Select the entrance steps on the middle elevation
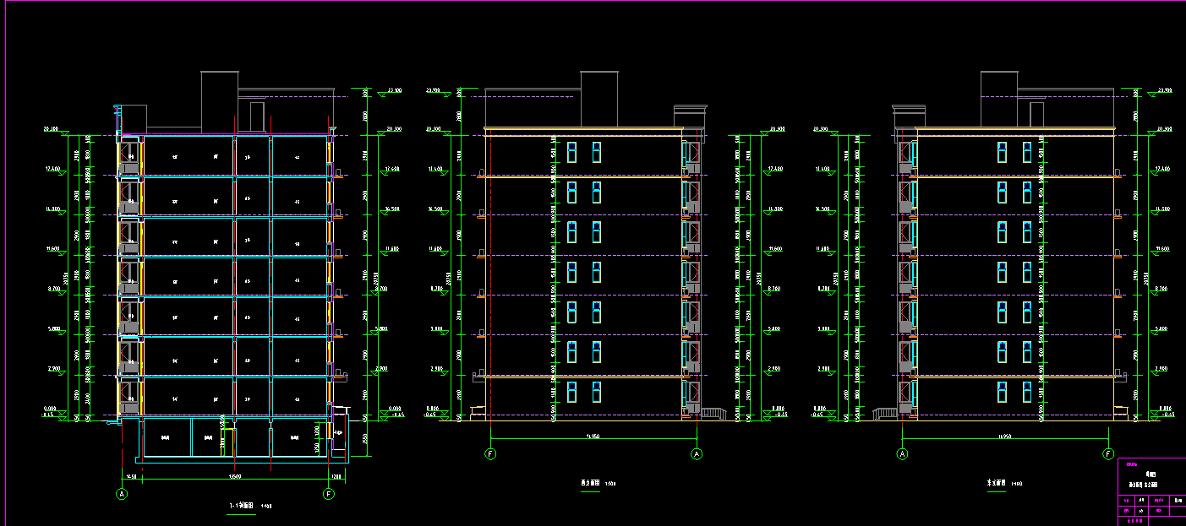This screenshot has width=1186, height=526. click(714, 412)
